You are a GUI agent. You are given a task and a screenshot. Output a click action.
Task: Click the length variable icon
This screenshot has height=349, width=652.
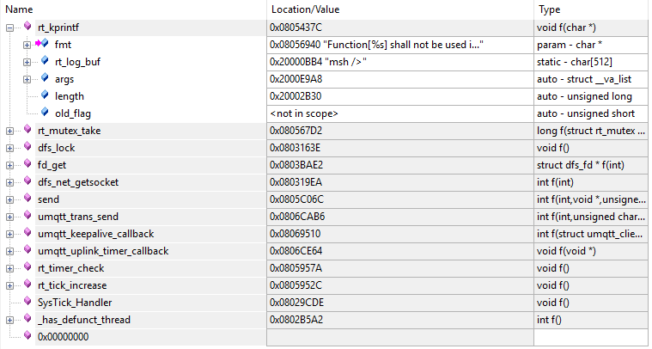[x=45, y=96]
